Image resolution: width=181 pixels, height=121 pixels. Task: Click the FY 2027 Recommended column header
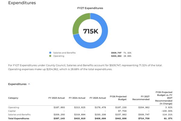click(140, 98)
